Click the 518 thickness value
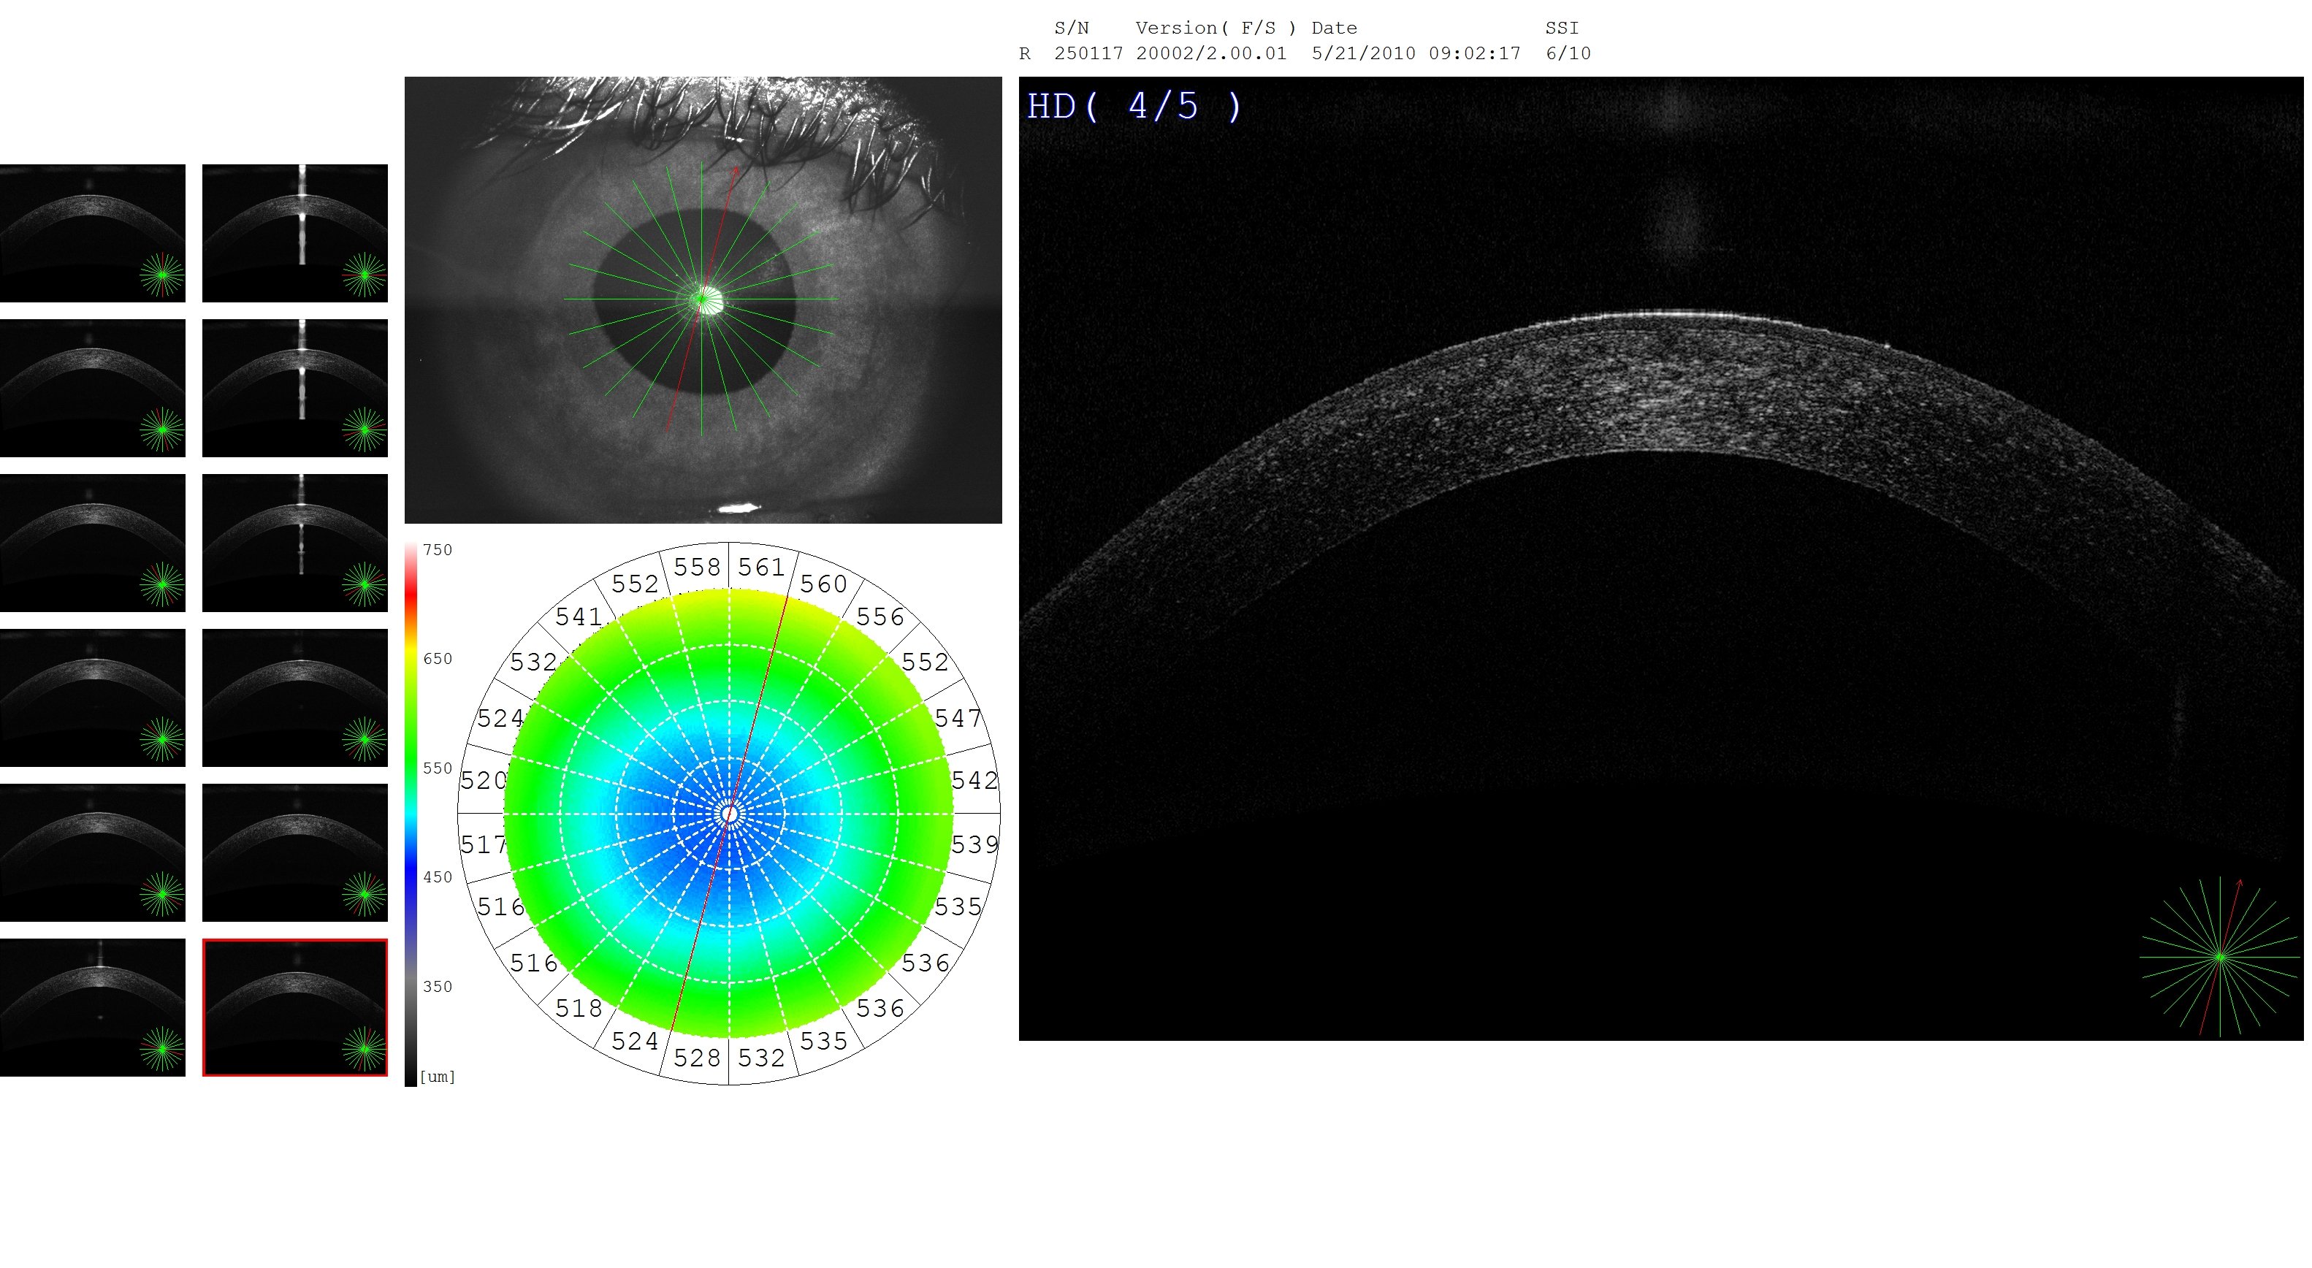2312x1268 pixels. tap(579, 1009)
